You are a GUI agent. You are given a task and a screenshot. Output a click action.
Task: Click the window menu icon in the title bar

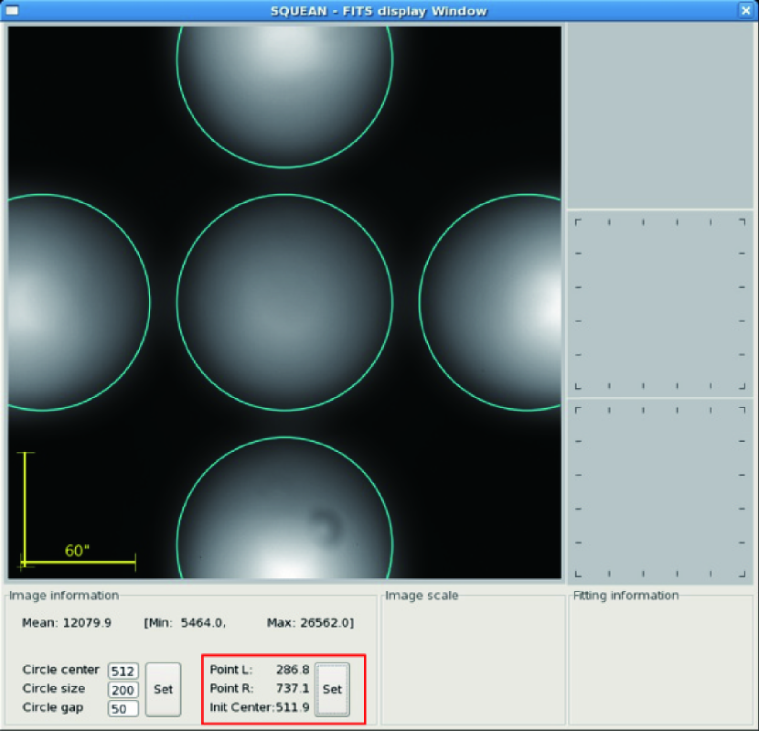pos(12,10)
